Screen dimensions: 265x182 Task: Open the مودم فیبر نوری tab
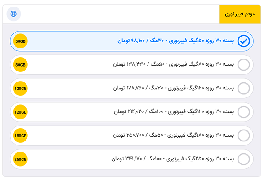[240, 14]
